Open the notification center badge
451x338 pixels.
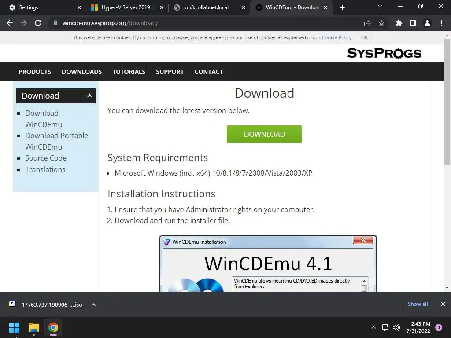click(439, 327)
